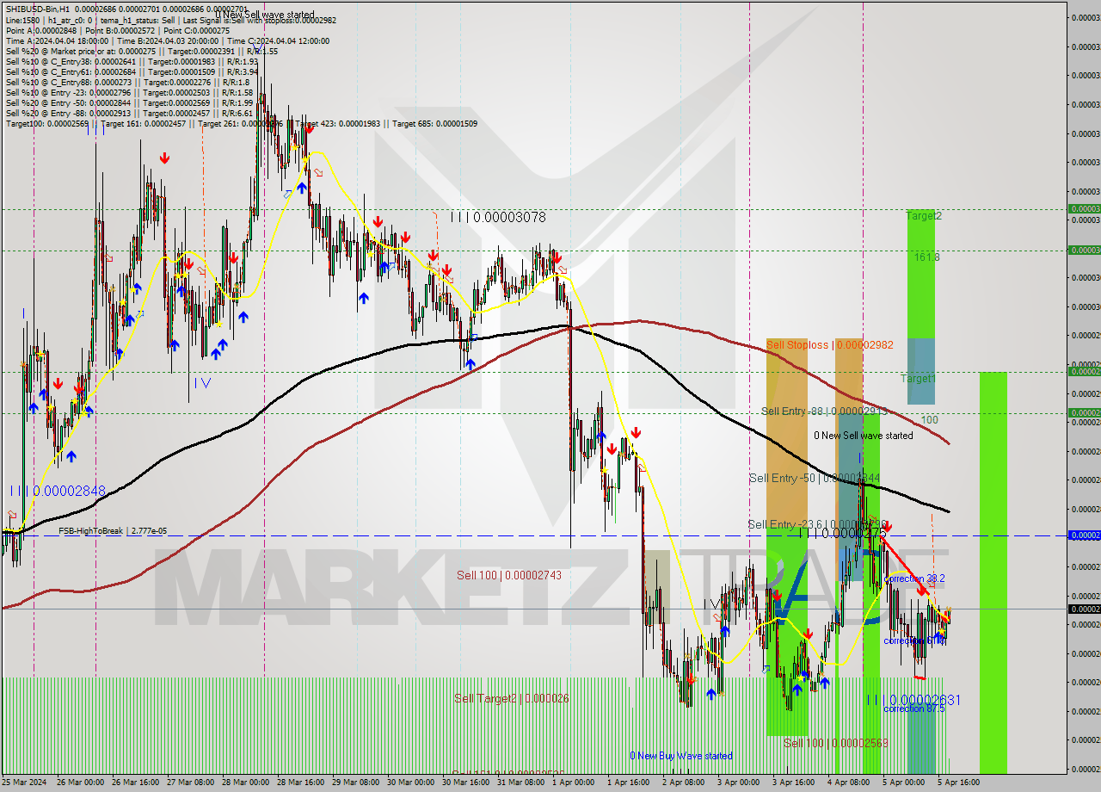Select the Sell %10 @ C_Entry61 line
Viewport: 1101px width, 792px height.
(x=131, y=71)
